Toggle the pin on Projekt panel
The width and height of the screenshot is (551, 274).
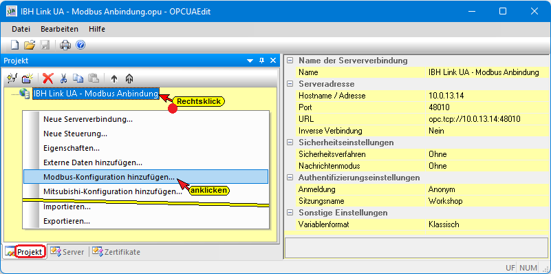(261, 61)
